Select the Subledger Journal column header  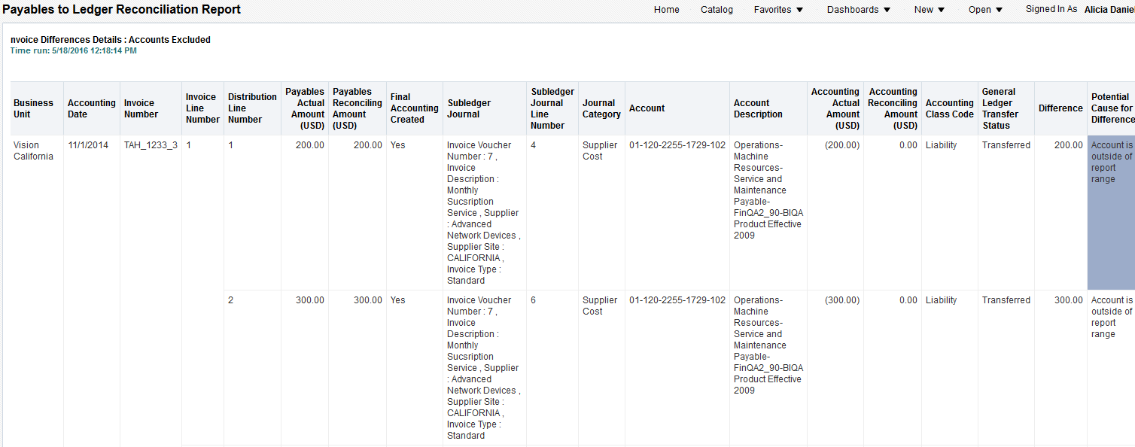point(469,108)
